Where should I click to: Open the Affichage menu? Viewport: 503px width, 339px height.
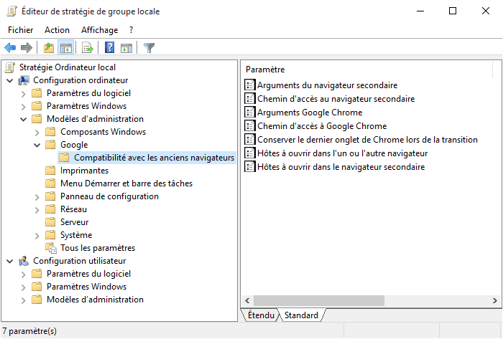pyautogui.click(x=99, y=30)
